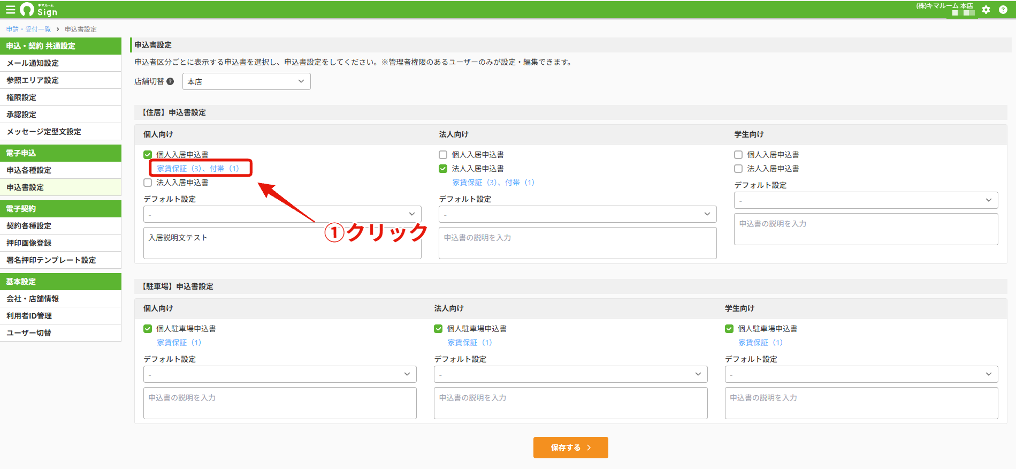This screenshot has height=469, width=1016.
Task: Open 家賃保証（1） link under 学生向け parking
Action: pos(760,343)
